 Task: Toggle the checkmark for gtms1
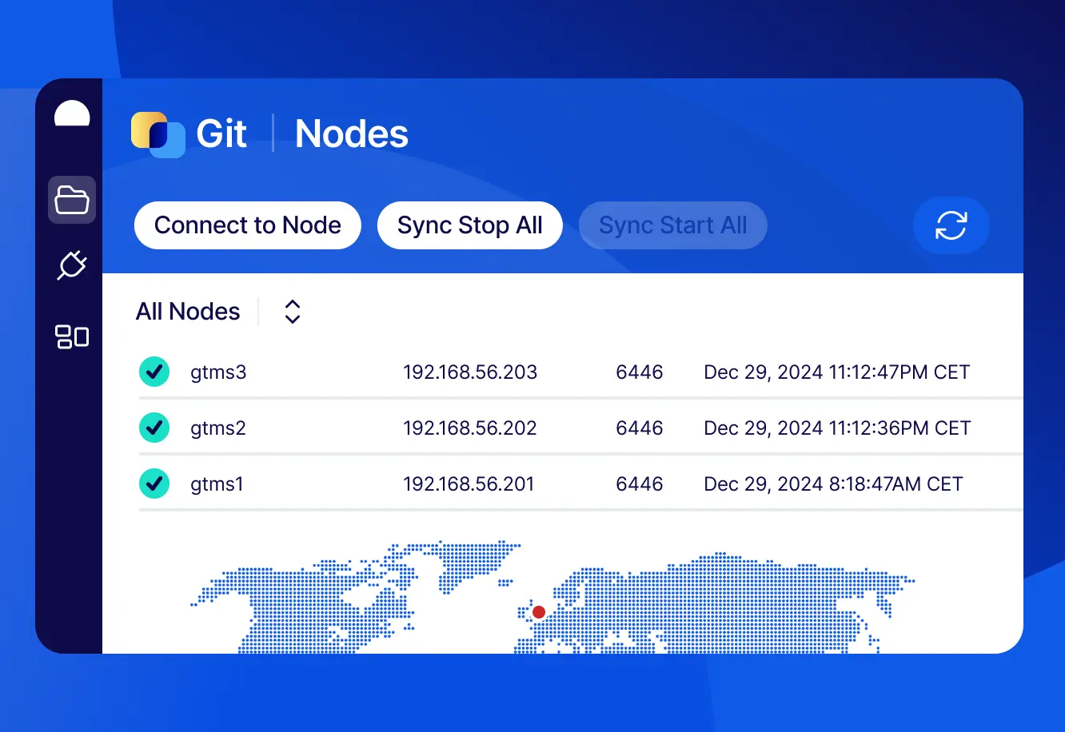[154, 483]
